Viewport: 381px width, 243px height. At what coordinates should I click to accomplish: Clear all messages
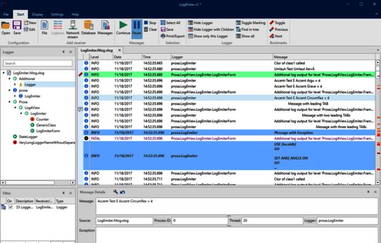pyautogui.click(x=150, y=30)
